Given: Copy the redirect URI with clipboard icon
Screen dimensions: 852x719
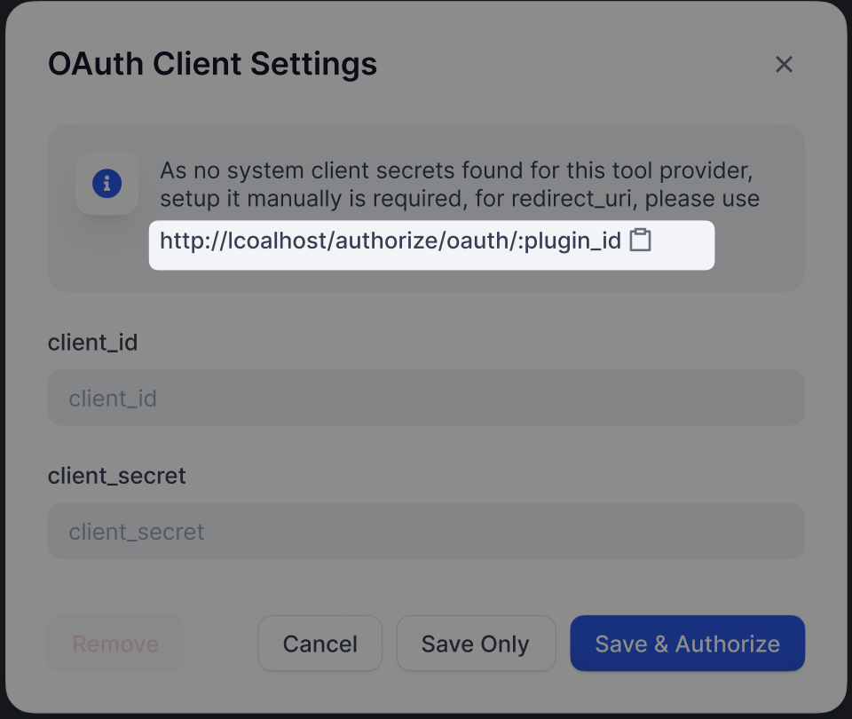Looking at the screenshot, I should tap(641, 241).
